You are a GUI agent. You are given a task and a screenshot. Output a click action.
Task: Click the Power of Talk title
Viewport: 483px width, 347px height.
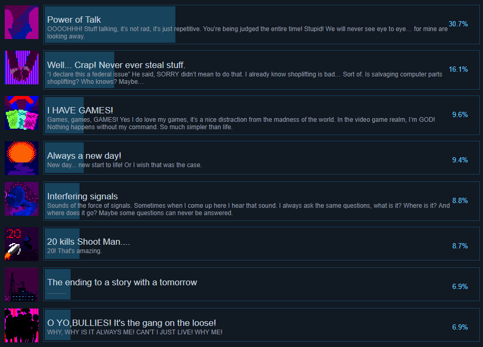(x=74, y=20)
